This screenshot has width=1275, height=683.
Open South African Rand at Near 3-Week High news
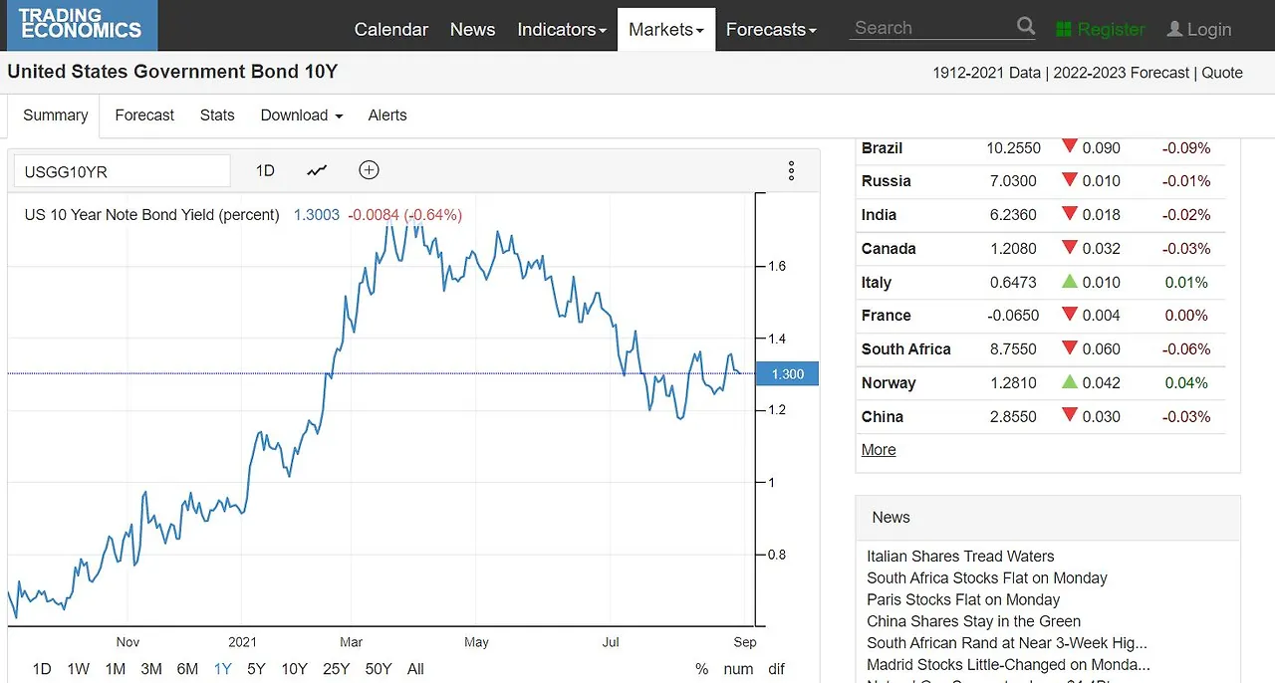(x=1007, y=643)
